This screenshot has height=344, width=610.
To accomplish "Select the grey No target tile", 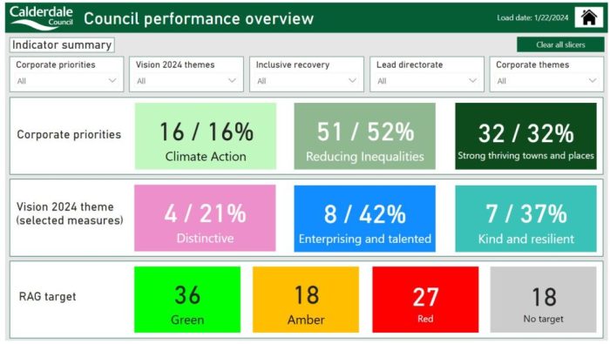I will pyautogui.click(x=543, y=300).
